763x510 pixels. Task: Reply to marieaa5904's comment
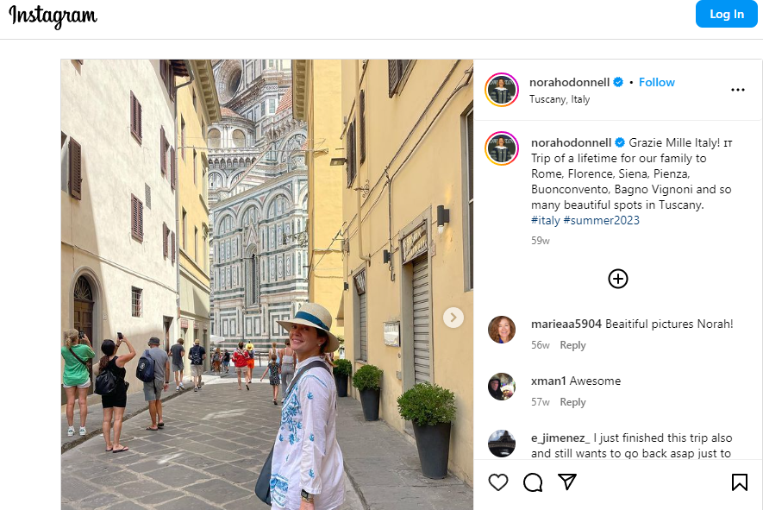pos(572,345)
